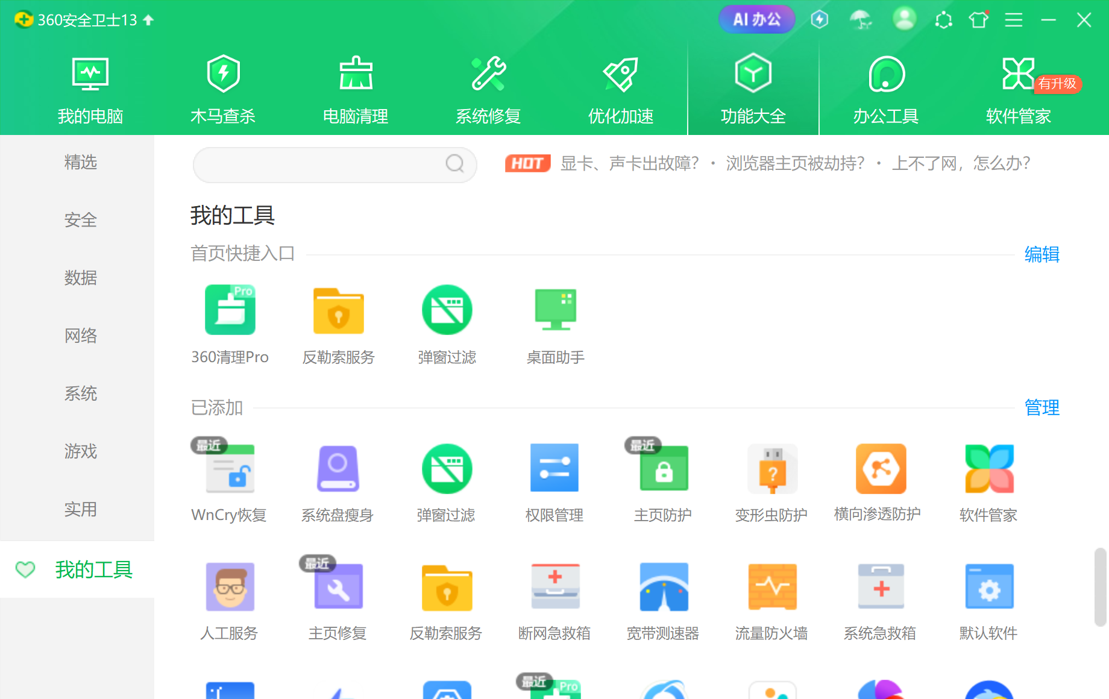
Task: Click the umbrella icon in title bar
Action: pos(861,20)
